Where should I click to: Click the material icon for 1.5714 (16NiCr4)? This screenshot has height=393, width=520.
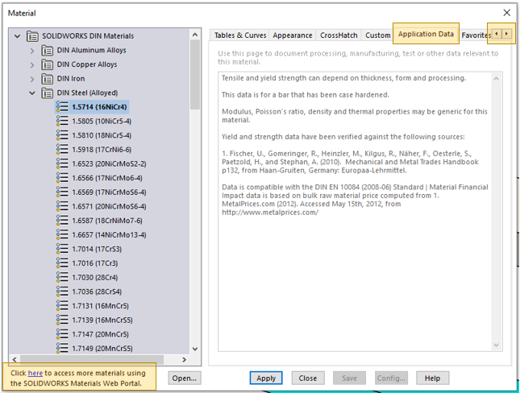62,106
